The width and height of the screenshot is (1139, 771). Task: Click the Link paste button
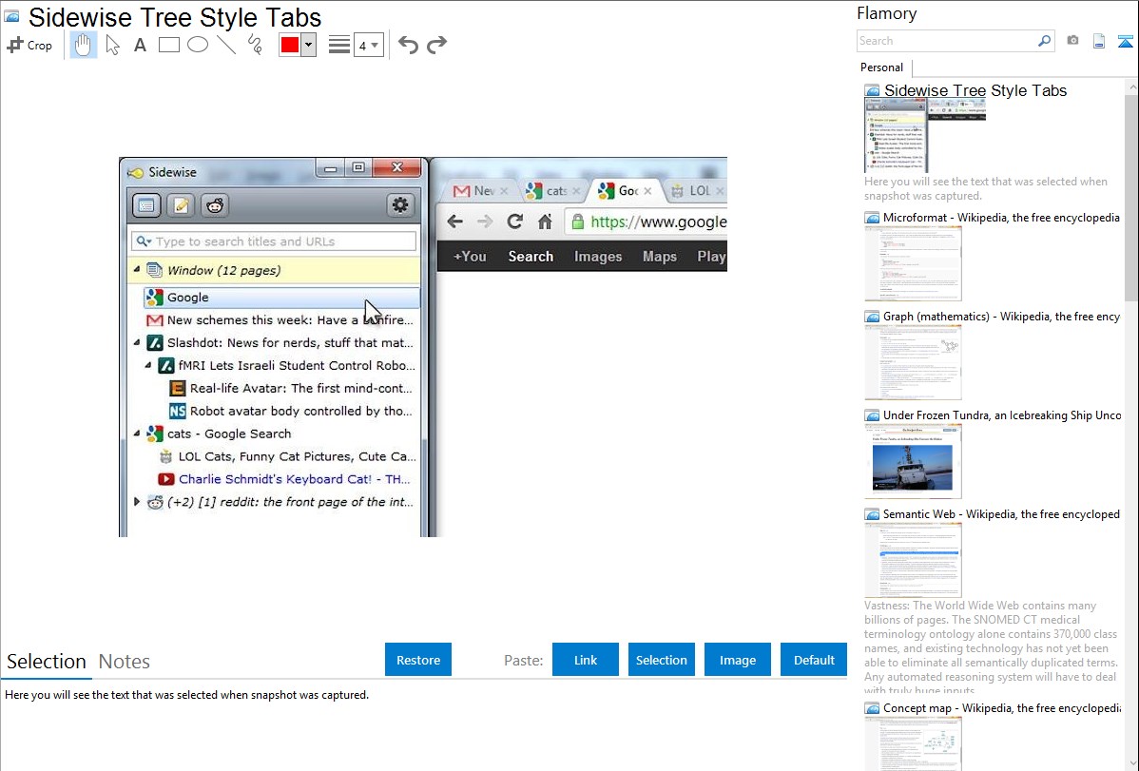tap(586, 660)
